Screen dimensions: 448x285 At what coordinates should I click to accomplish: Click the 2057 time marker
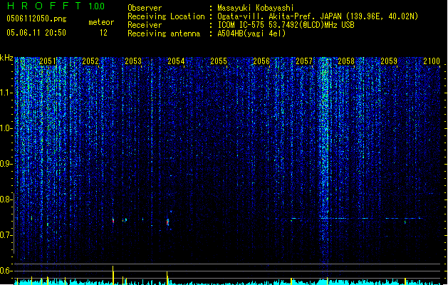click(x=304, y=61)
